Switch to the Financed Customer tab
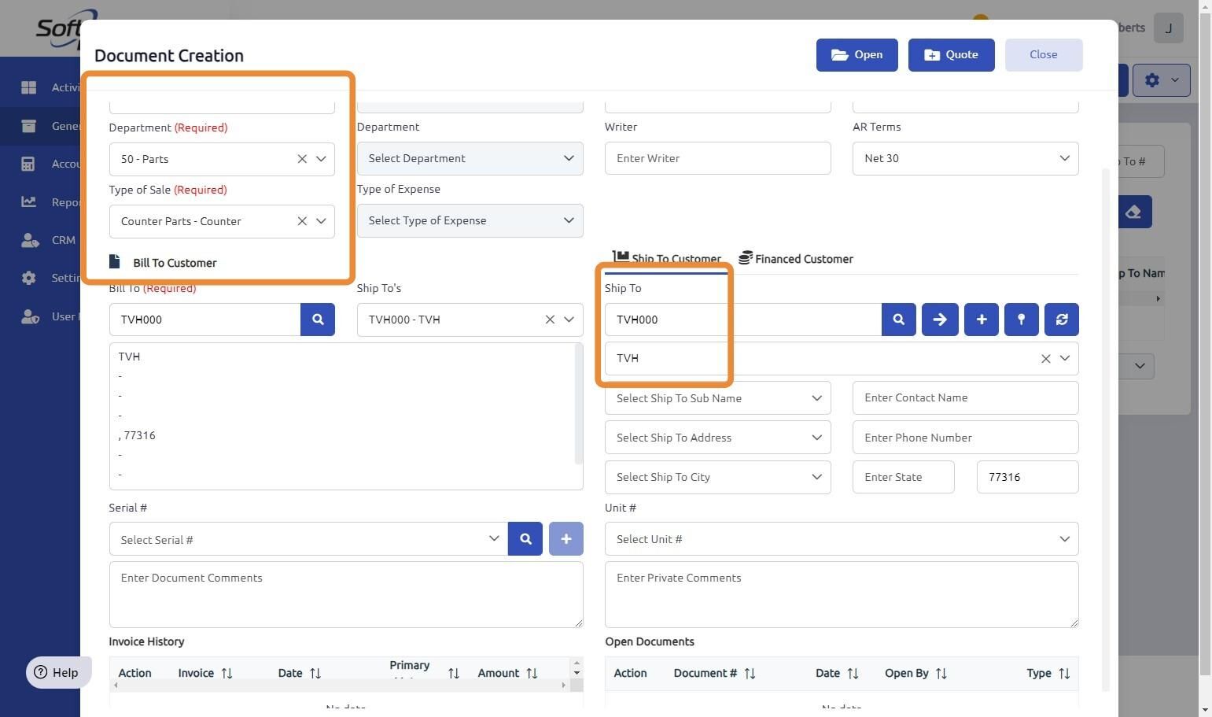 coord(796,259)
